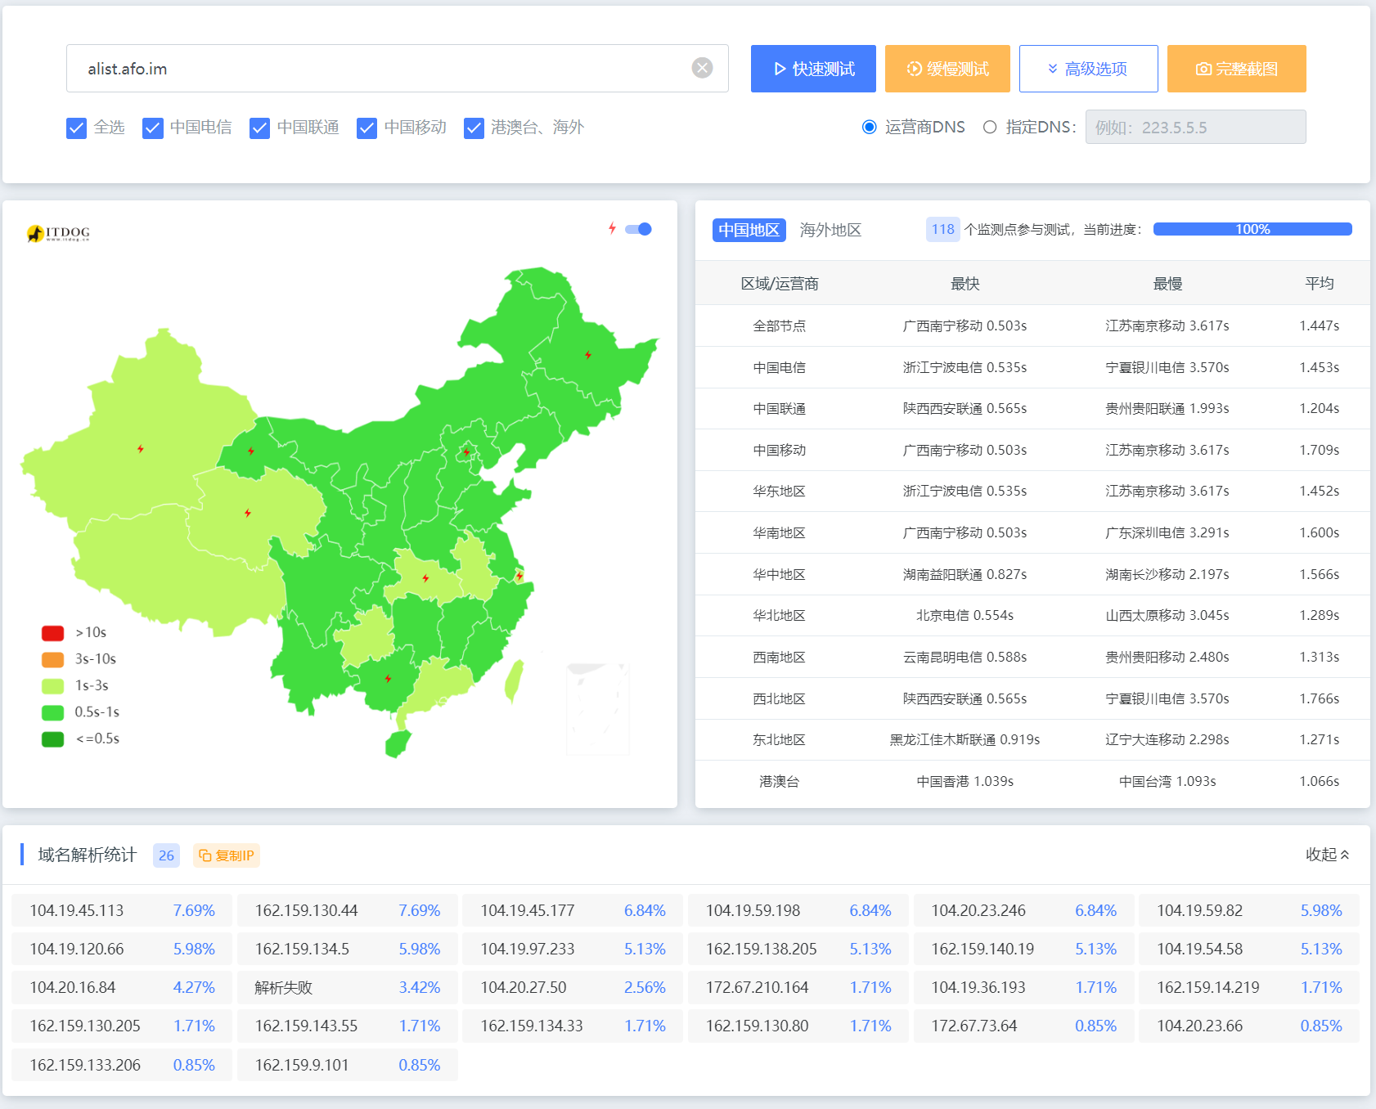Click IP entry 162.159.9.101
Viewport: 1376px width, 1109px height.
[x=348, y=1065]
